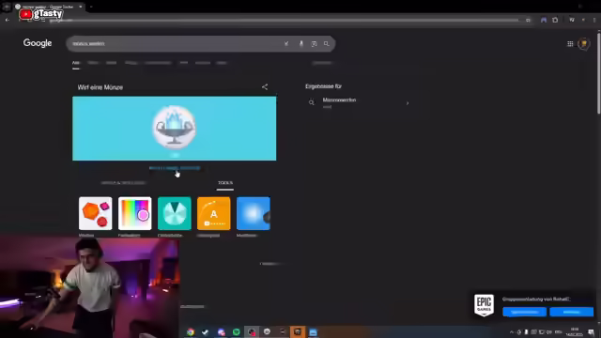Start voice search with the microphone icon

[301, 44]
